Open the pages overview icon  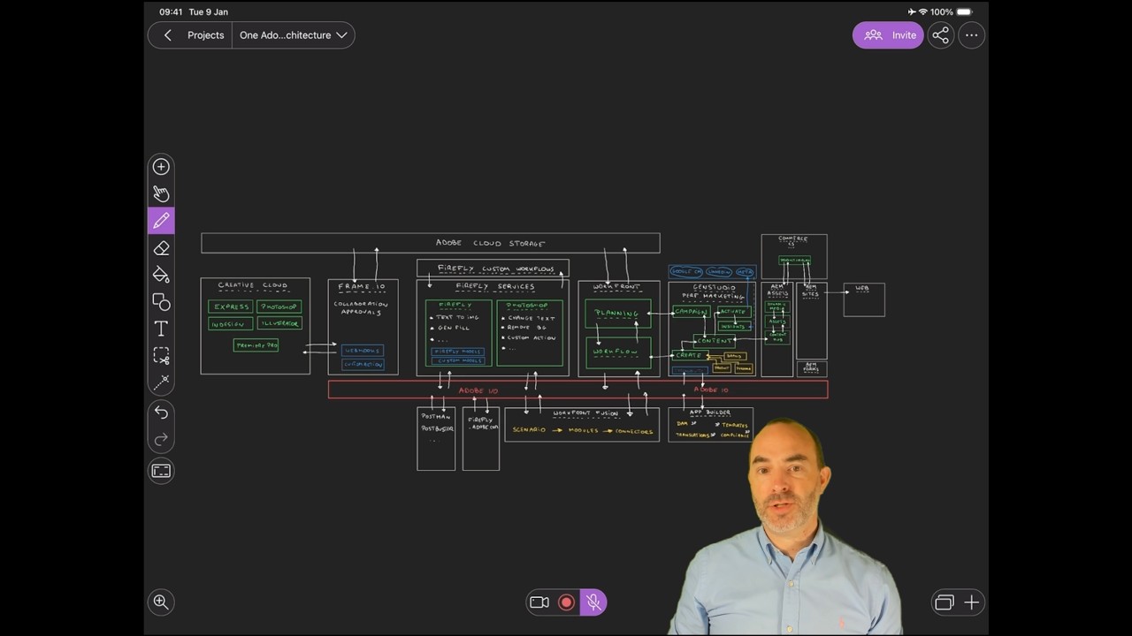[x=945, y=602]
